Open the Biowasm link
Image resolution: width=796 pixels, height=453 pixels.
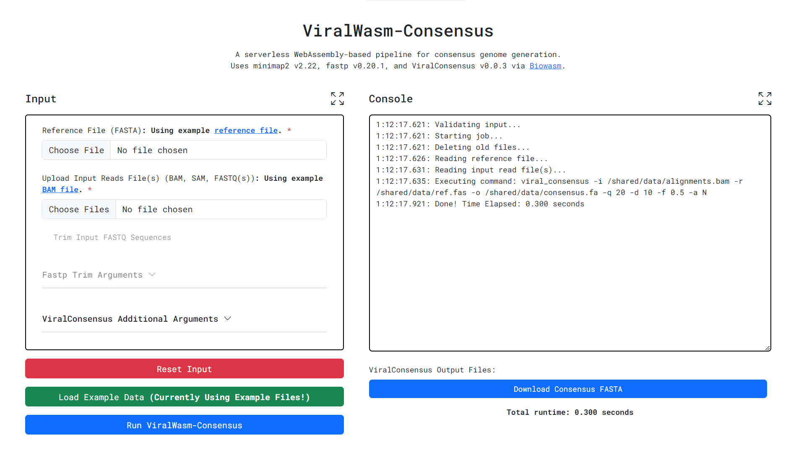545,66
